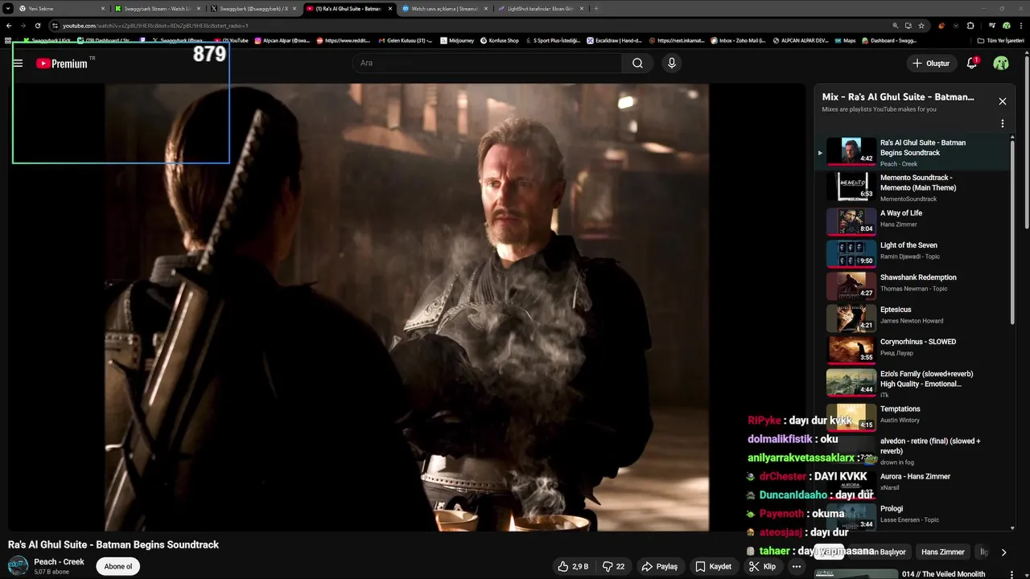
Task: Click the YouTube search input field
Action: [487, 63]
